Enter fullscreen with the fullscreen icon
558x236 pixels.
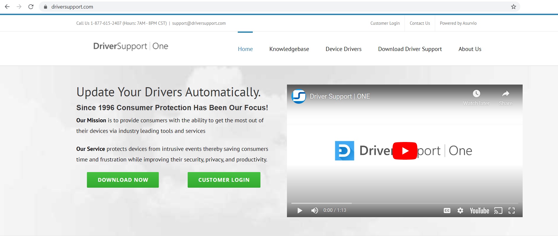[512, 210]
